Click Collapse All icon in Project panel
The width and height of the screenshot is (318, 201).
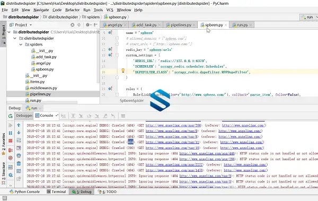point(79,25)
